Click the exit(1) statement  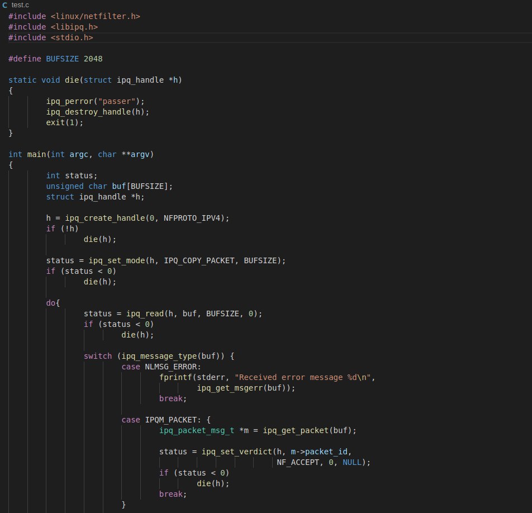[65, 122]
